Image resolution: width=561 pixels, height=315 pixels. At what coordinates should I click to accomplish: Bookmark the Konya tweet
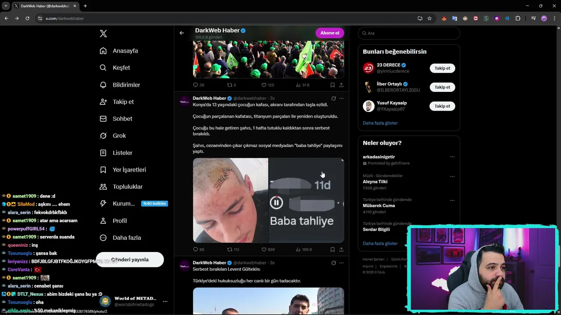[x=332, y=249]
